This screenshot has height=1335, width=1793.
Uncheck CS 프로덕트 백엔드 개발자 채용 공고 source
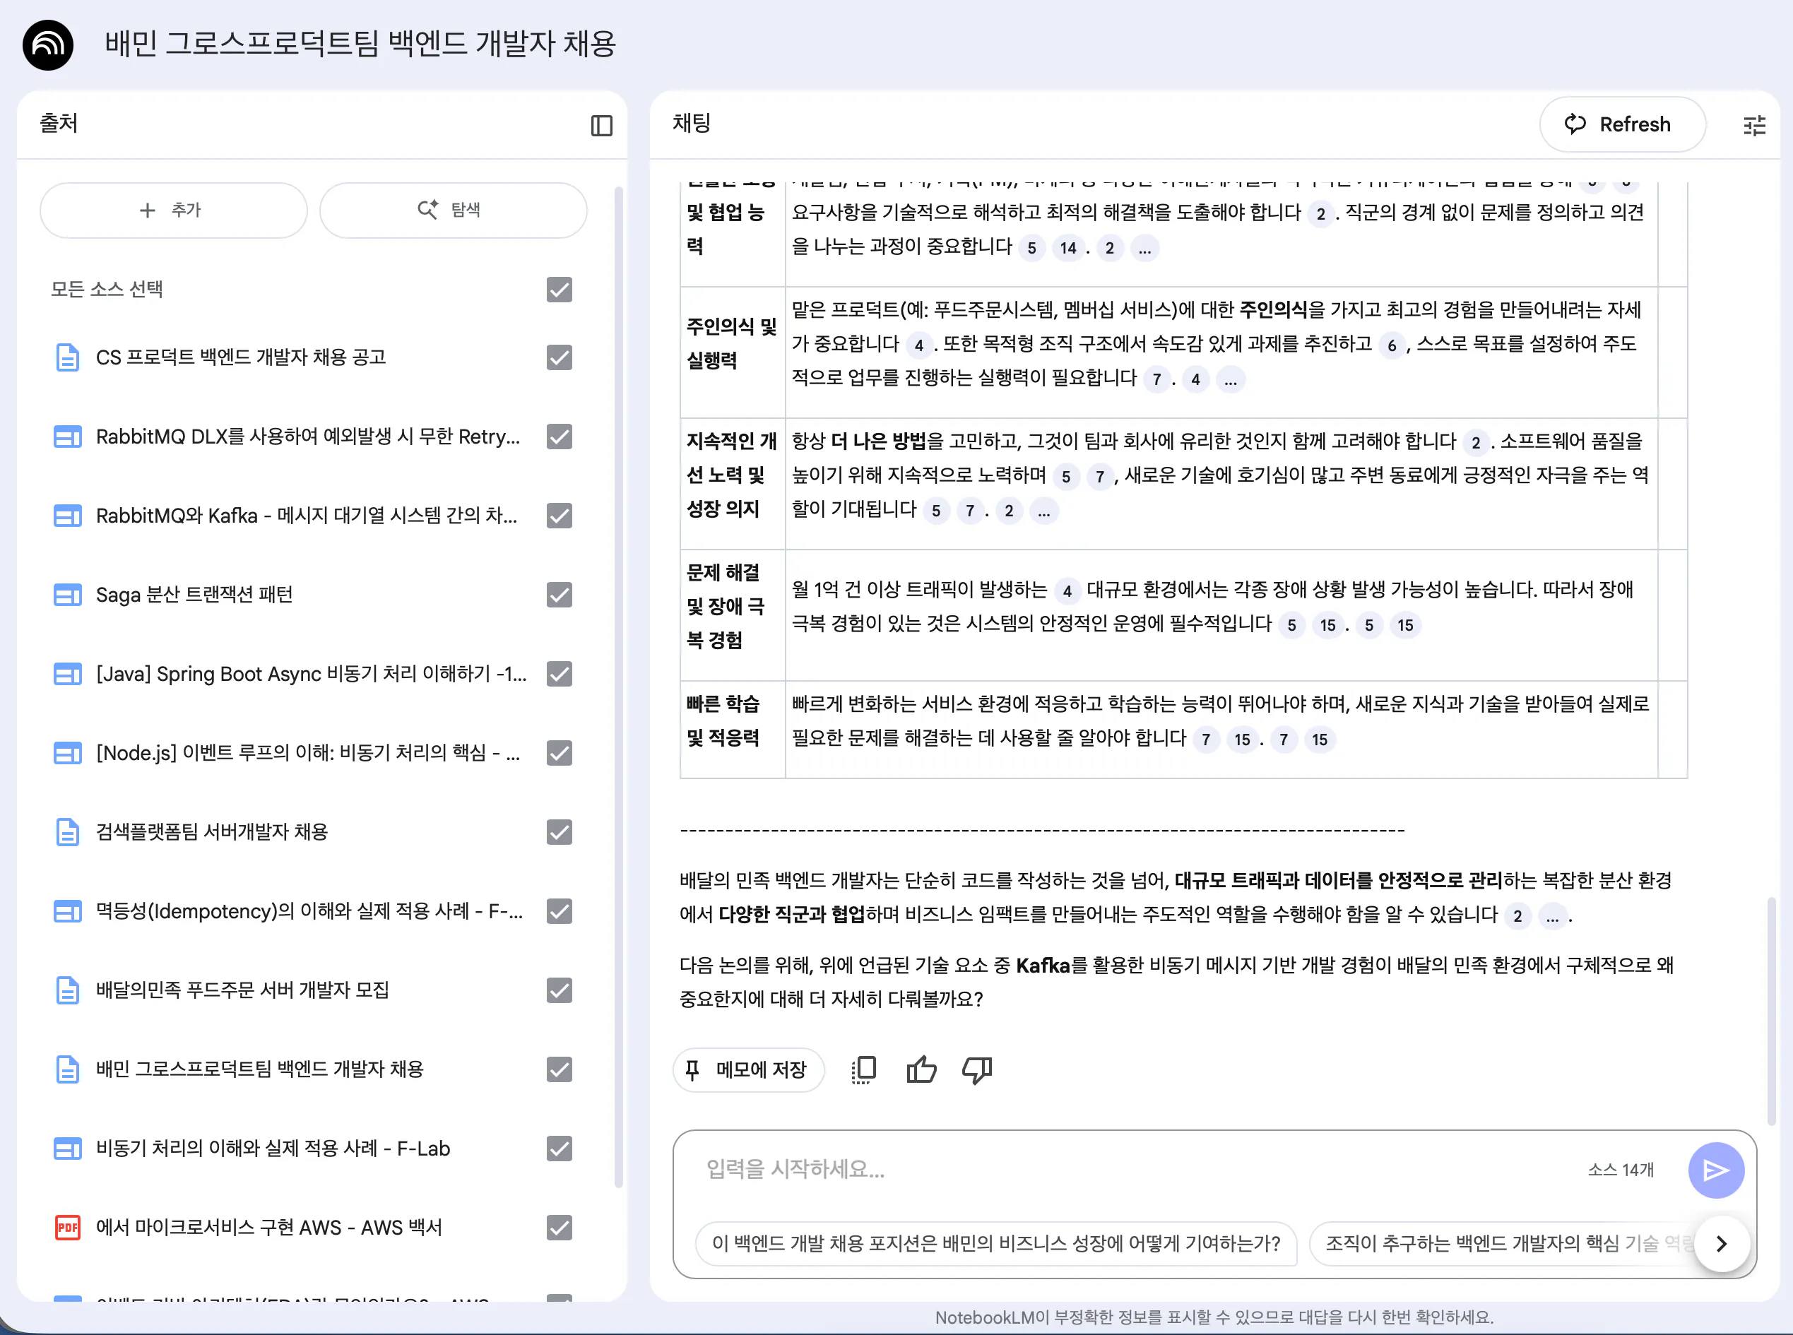click(559, 357)
